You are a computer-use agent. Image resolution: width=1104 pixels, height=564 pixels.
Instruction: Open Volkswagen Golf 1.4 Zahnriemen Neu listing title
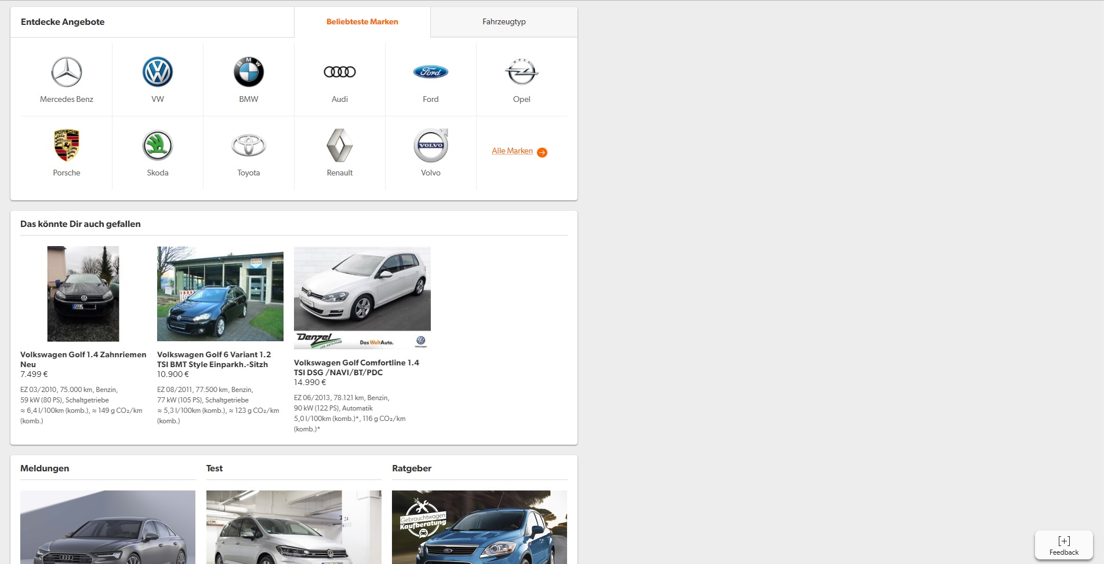pos(83,360)
